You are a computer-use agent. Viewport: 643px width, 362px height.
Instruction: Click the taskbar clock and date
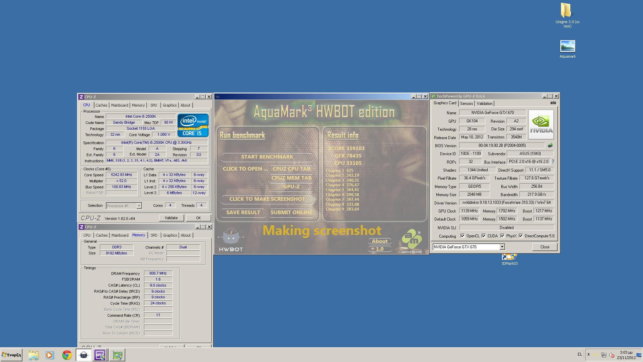click(626, 355)
